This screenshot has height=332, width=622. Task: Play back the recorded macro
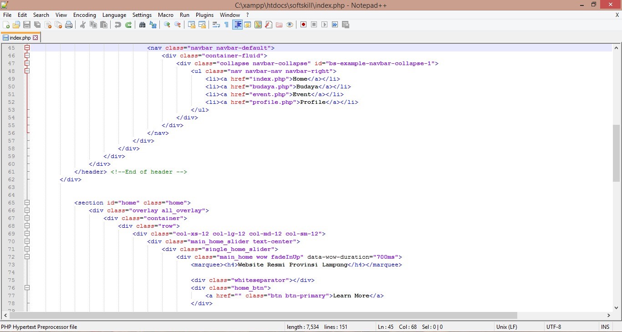click(324, 25)
